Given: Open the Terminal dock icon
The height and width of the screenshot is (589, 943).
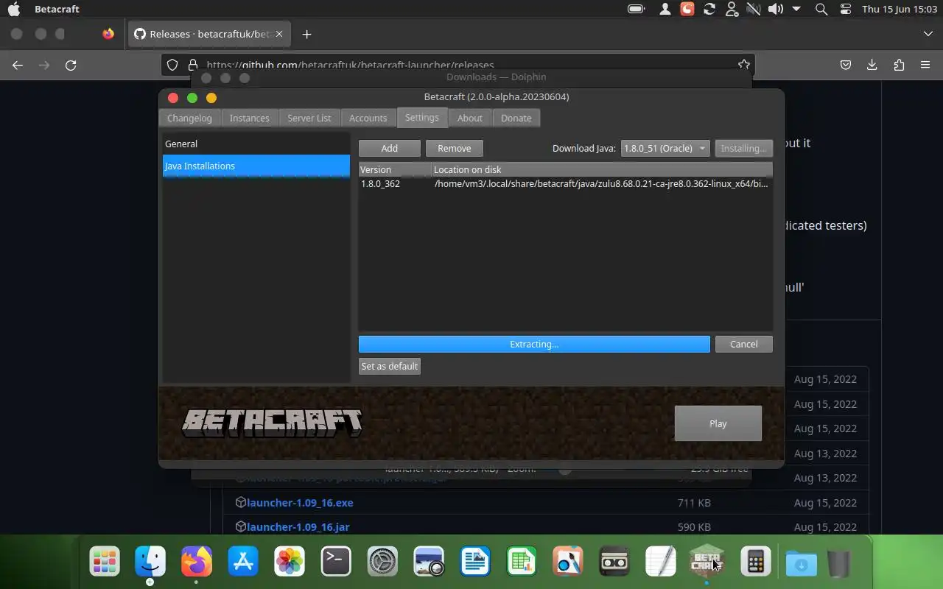Looking at the screenshot, I should pyautogui.click(x=336, y=562).
